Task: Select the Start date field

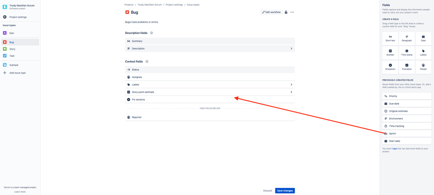Action: (x=407, y=141)
